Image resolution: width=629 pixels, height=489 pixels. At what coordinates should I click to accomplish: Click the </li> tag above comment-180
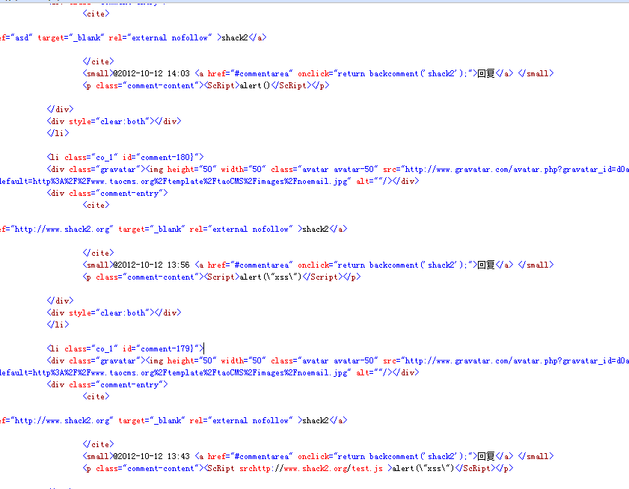[58, 133]
